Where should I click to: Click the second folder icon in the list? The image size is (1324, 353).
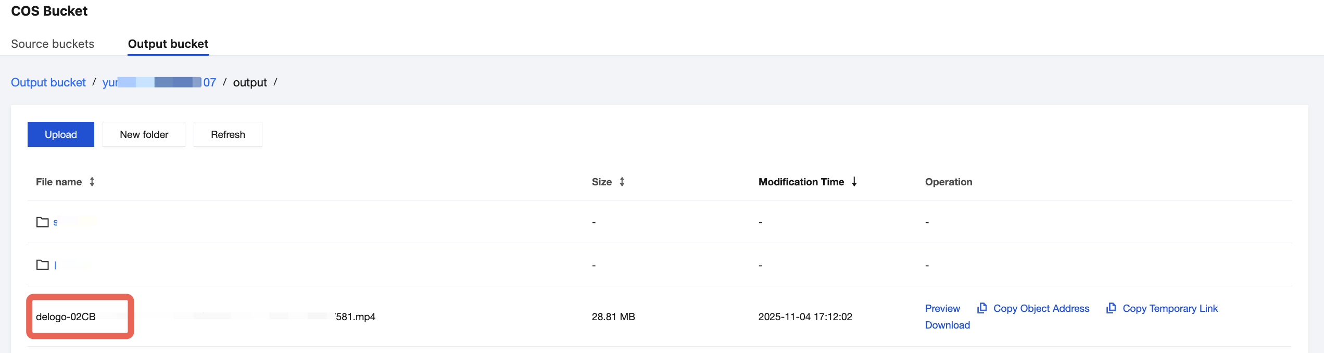pyautogui.click(x=43, y=265)
